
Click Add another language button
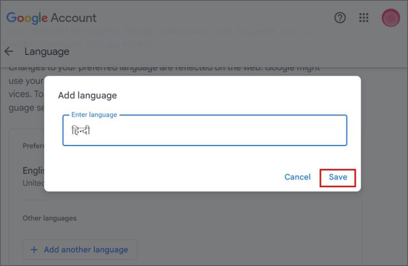point(80,250)
